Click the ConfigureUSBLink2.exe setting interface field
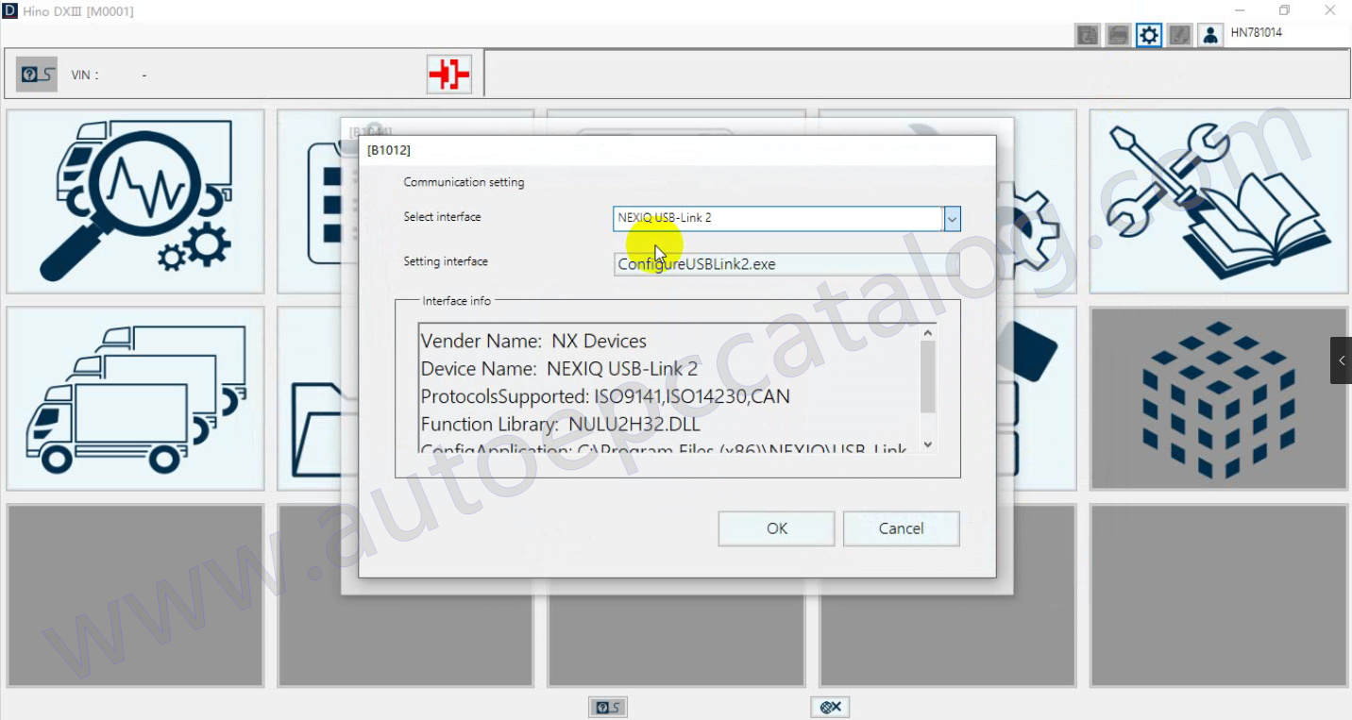Image resolution: width=1352 pixels, height=720 pixels. coord(786,264)
